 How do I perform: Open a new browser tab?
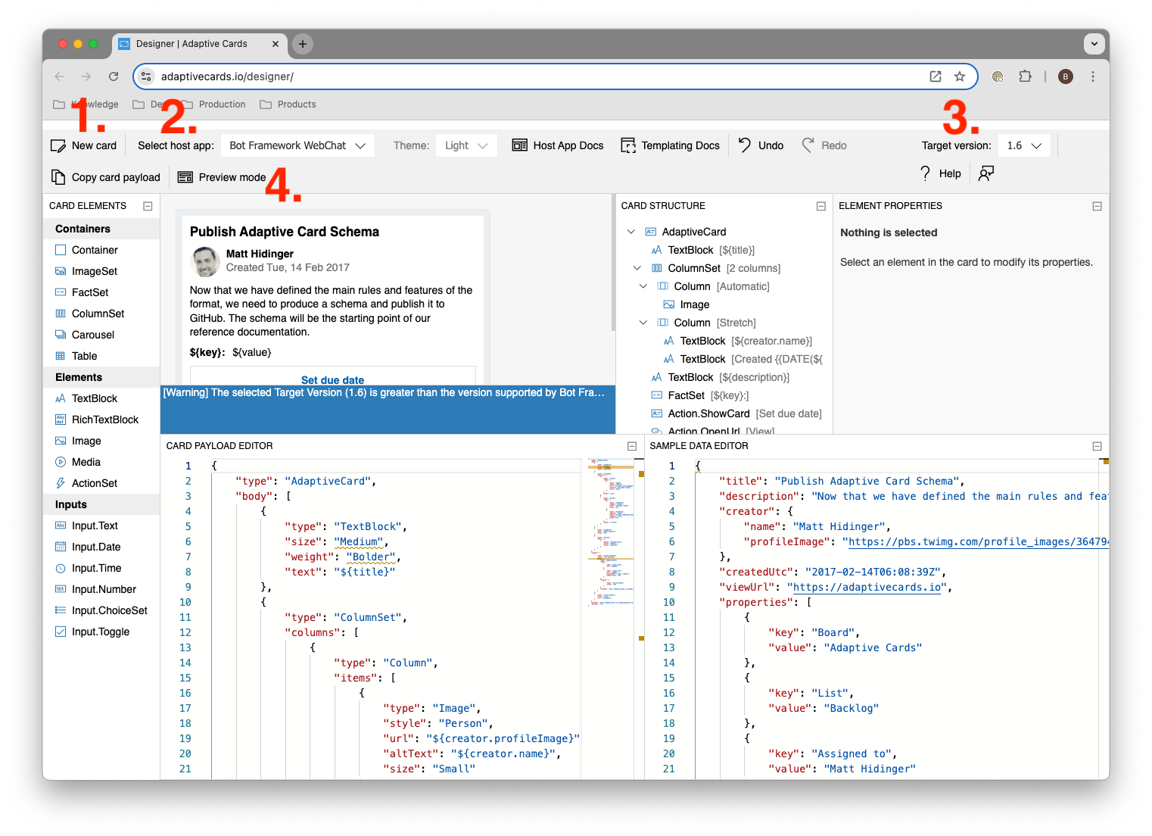[x=303, y=44]
